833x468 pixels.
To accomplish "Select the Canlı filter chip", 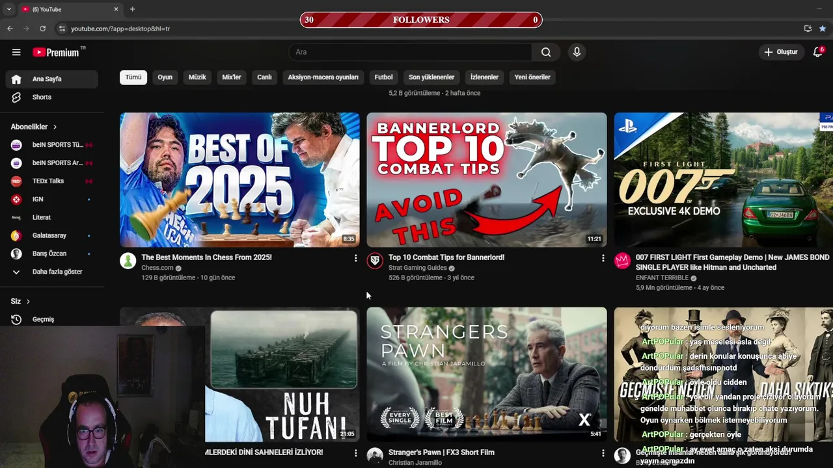I will (x=264, y=77).
